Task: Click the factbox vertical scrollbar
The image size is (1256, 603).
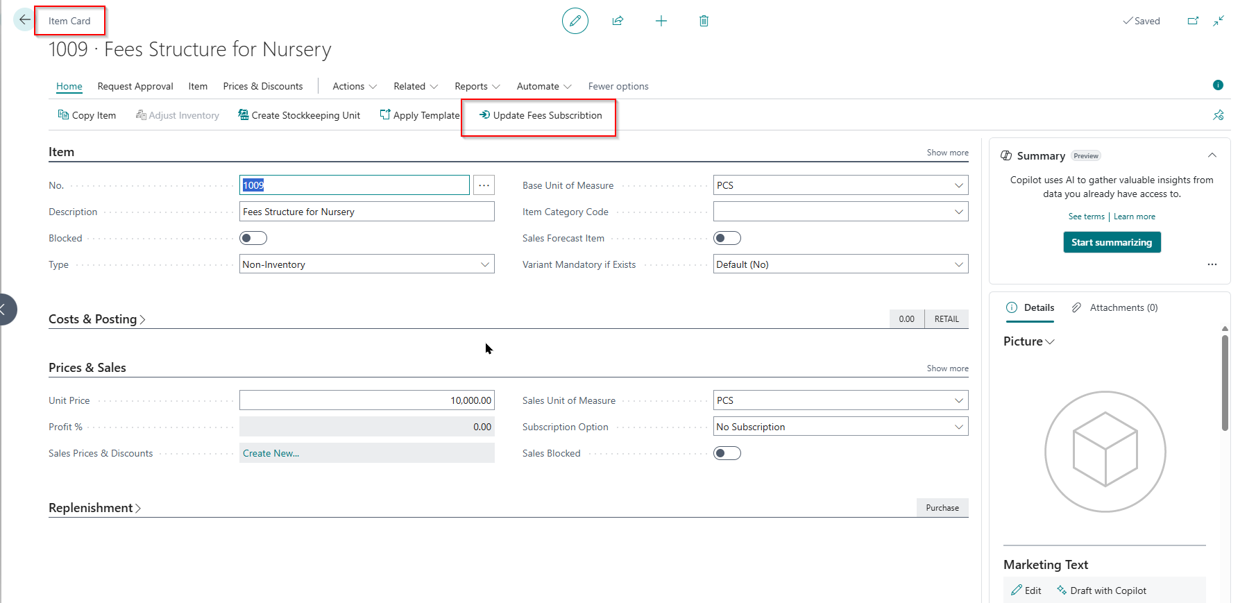Action: tap(1225, 382)
